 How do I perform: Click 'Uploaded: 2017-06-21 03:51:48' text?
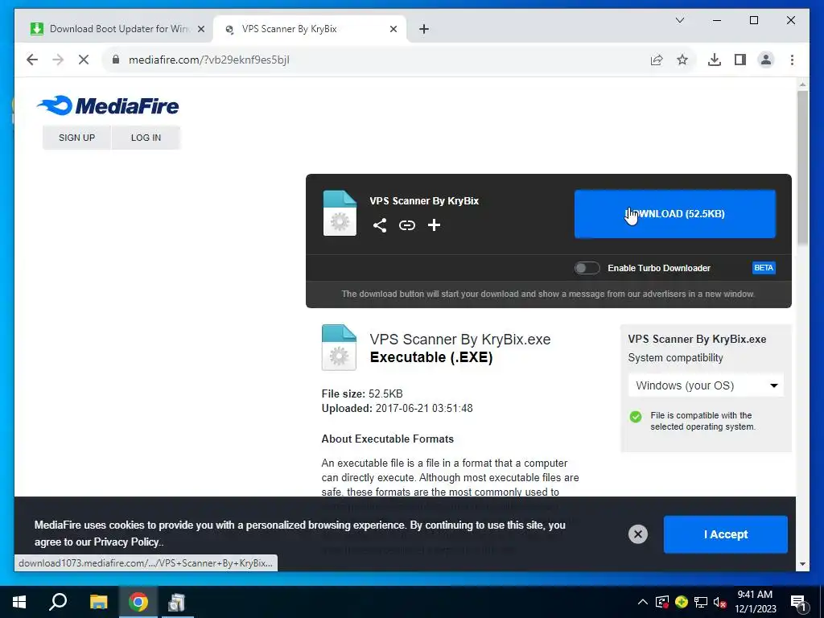point(397,408)
